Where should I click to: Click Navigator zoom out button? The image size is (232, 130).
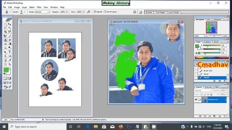click(x=206, y=36)
